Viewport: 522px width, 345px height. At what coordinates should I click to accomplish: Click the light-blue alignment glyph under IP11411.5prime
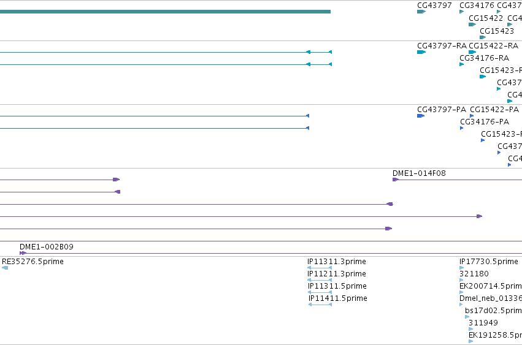coord(320,305)
